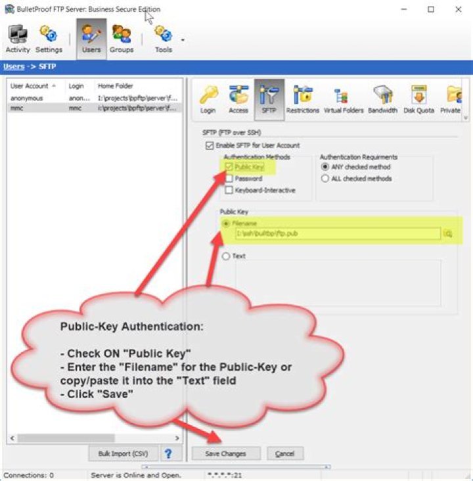Switch to the Access tab
Viewport: 473px width, 481px height.
pyautogui.click(x=238, y=100)
